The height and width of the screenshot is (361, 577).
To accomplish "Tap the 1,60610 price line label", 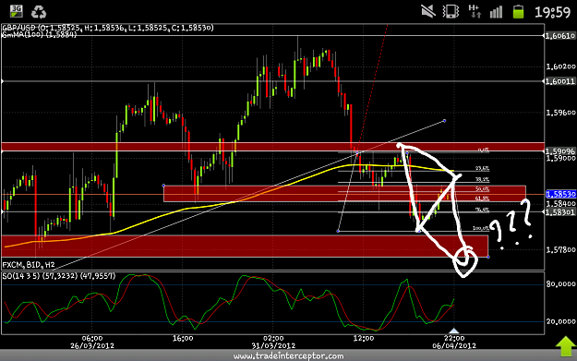I will tap(560, 36).
